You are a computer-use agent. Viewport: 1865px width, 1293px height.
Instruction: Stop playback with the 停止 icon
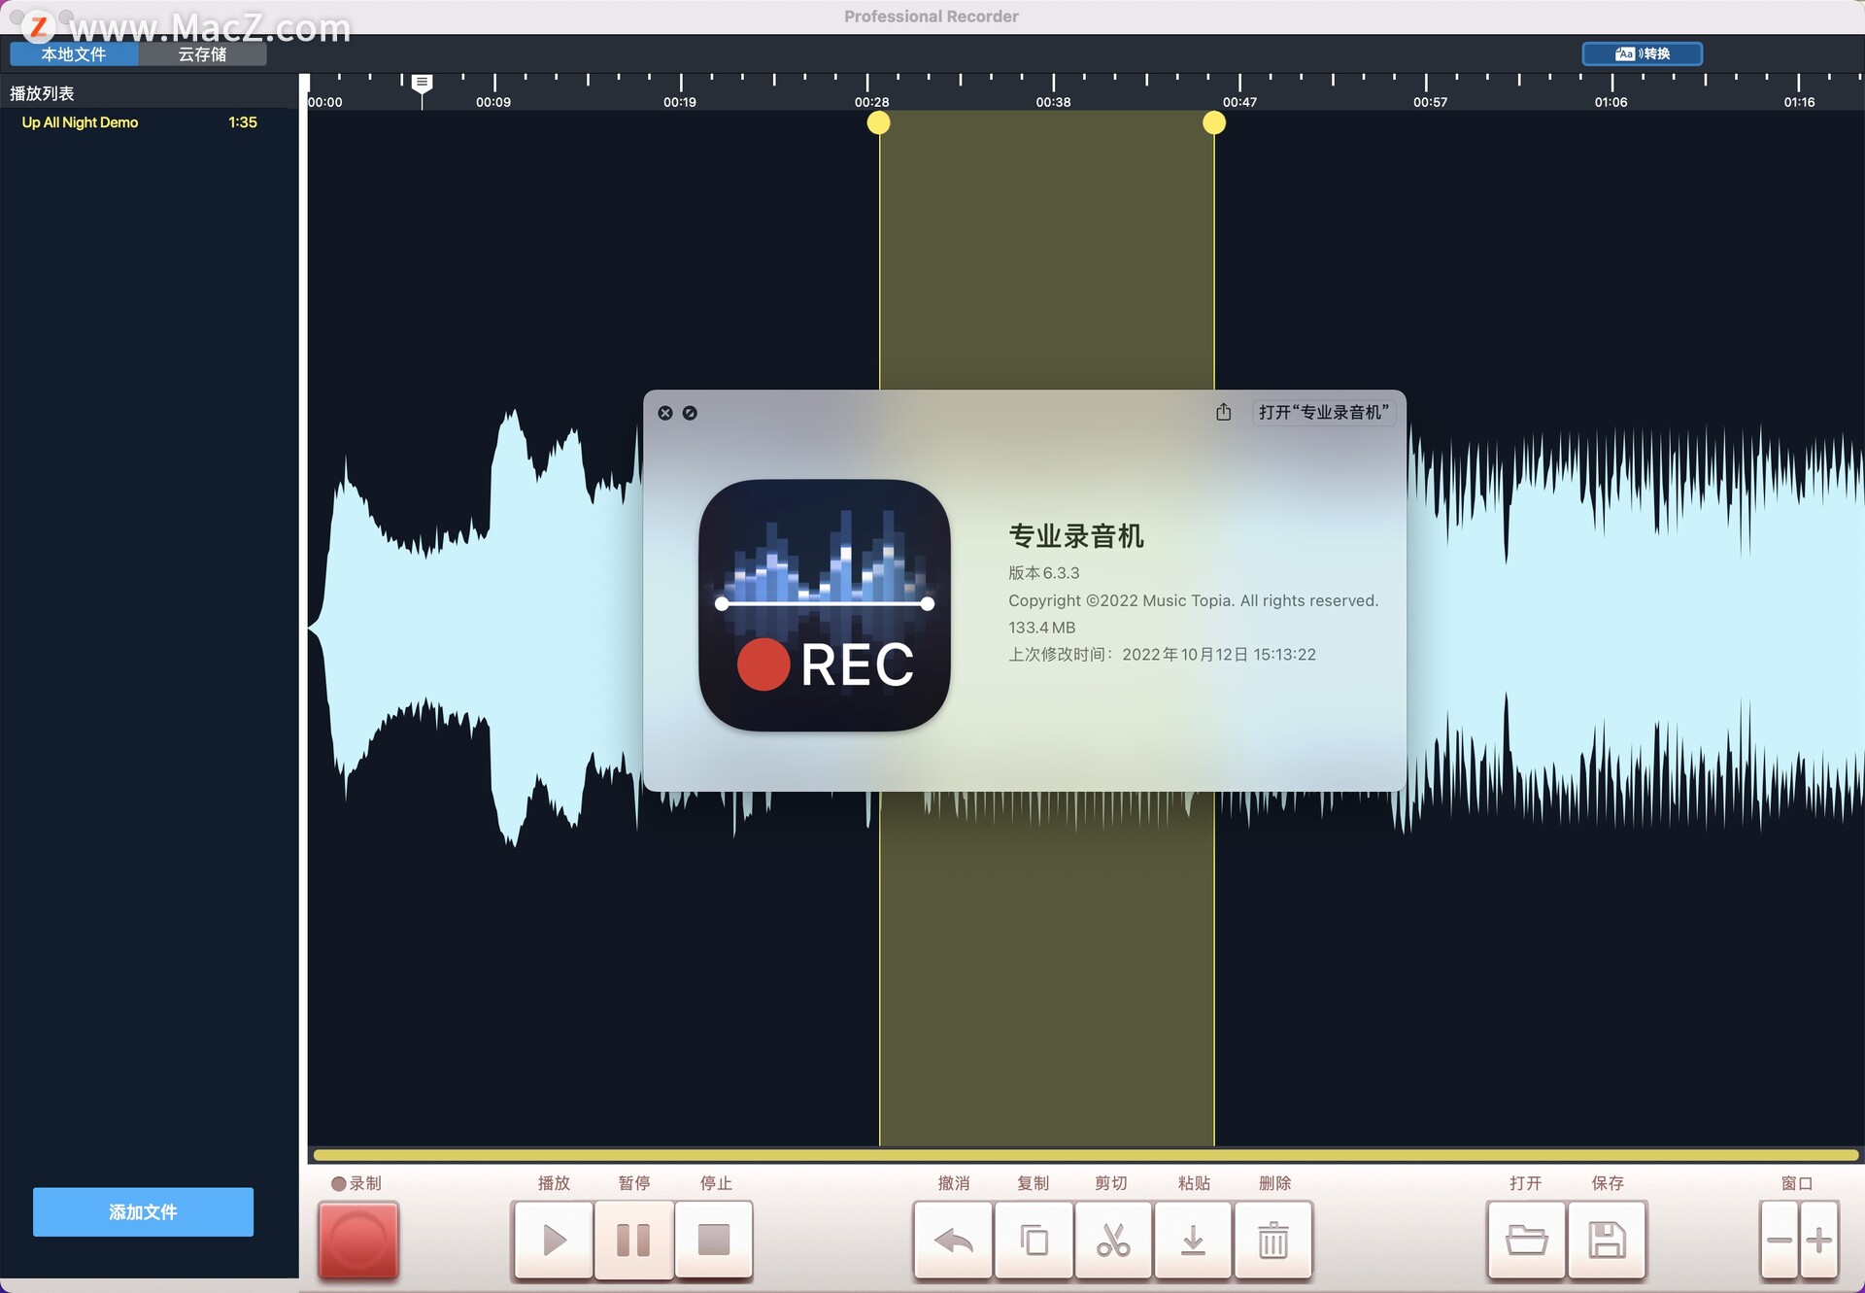coord(714,1241)
